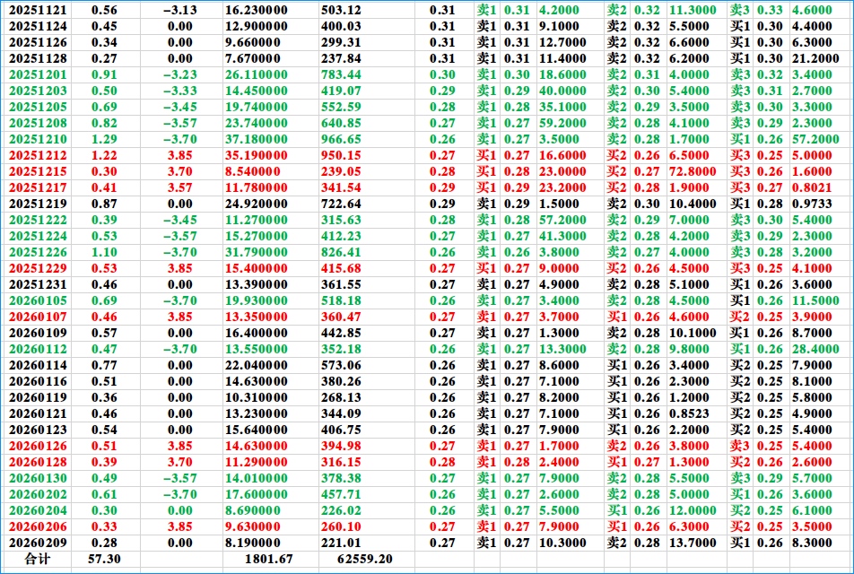This screenshot has height=574, width=854.
Task: Click the quantity cell 40.0000
Action: click(562, 91)
